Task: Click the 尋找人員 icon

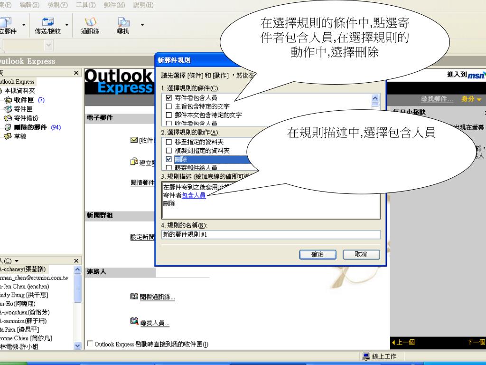Action: coord(134,321)
